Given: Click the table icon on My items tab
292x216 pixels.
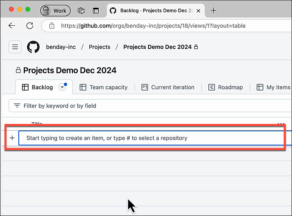Looking at the screenshot, I should click(260, 87).
